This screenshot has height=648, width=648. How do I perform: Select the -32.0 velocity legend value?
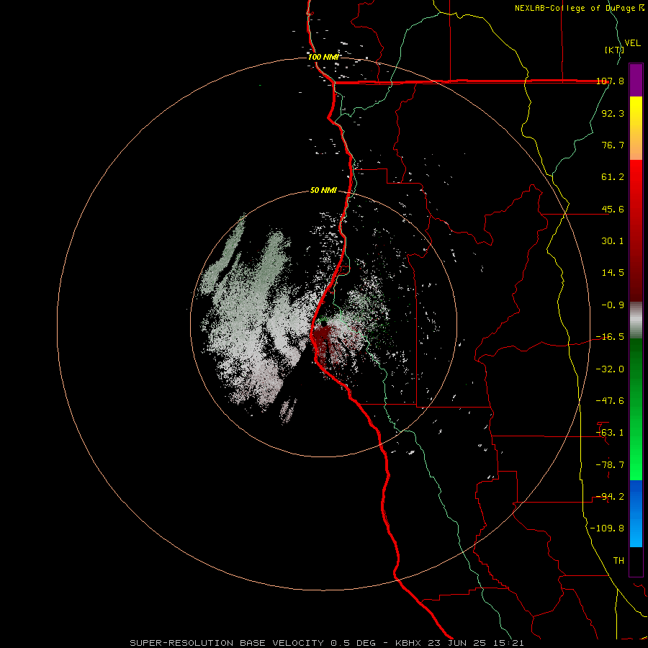click(x=610, y=369)
